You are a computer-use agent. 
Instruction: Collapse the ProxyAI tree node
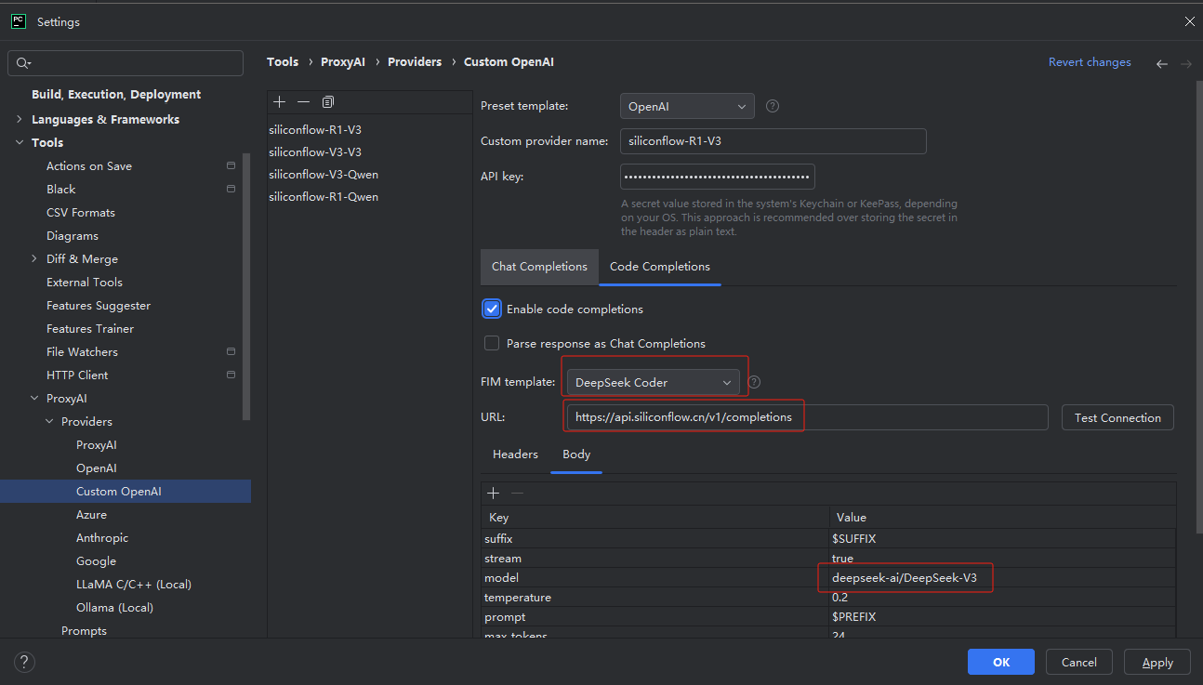[34, 398]
